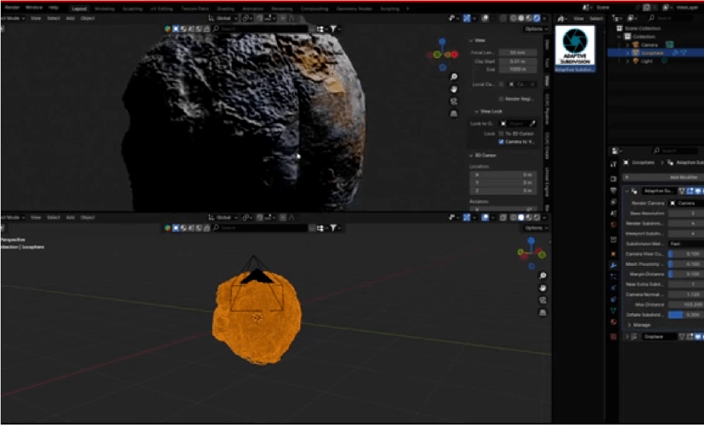
Task: Expand the Light item in outliner
Action: pos(628,61)
